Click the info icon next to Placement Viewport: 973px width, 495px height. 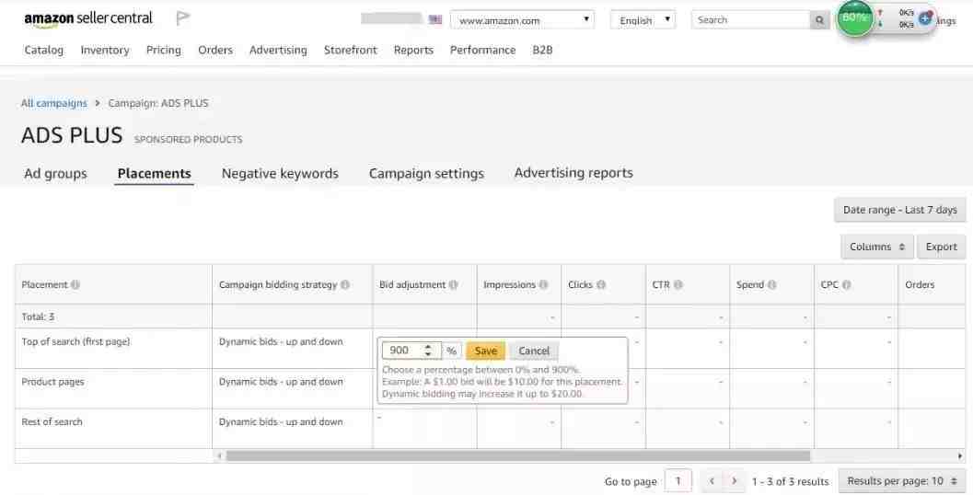75,284
